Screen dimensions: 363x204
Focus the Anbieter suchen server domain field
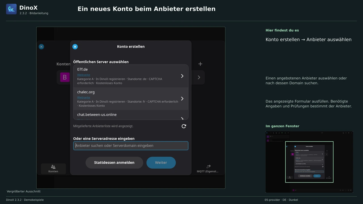point(131,146)
